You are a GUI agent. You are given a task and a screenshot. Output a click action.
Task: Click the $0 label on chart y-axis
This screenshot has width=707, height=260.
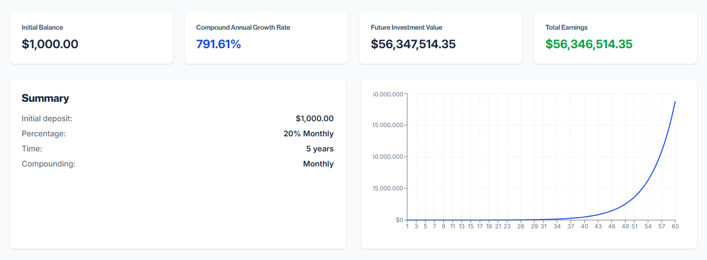coord(399,220)
